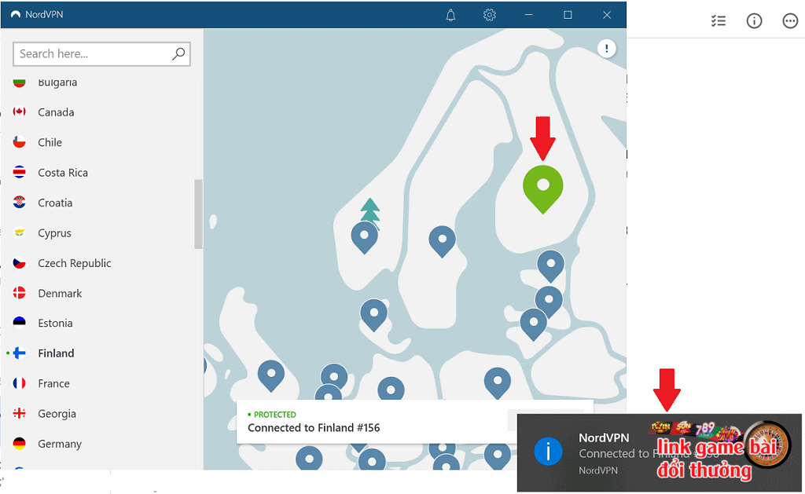Select the Denmark map pin

(x=373, y=315)
